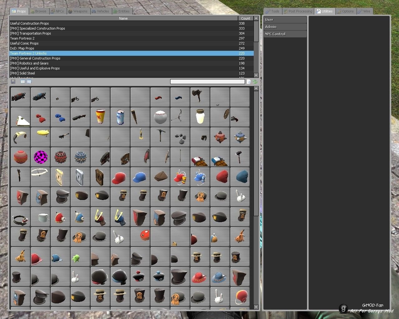Open the Entities tab
Viewport: 399px width, 319px height.
pos(122,11)
